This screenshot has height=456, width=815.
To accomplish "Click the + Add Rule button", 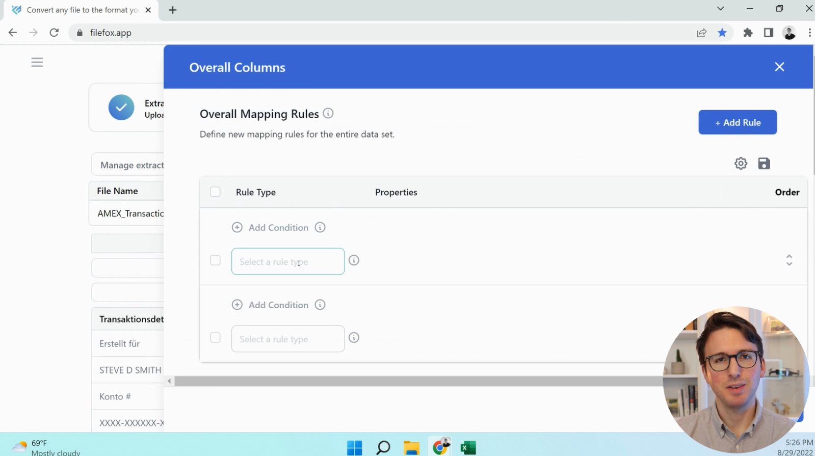I will tap(737, 122).
